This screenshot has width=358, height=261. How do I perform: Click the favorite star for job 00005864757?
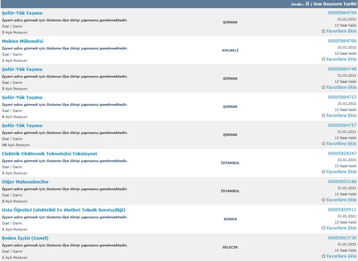pos(323,143)
